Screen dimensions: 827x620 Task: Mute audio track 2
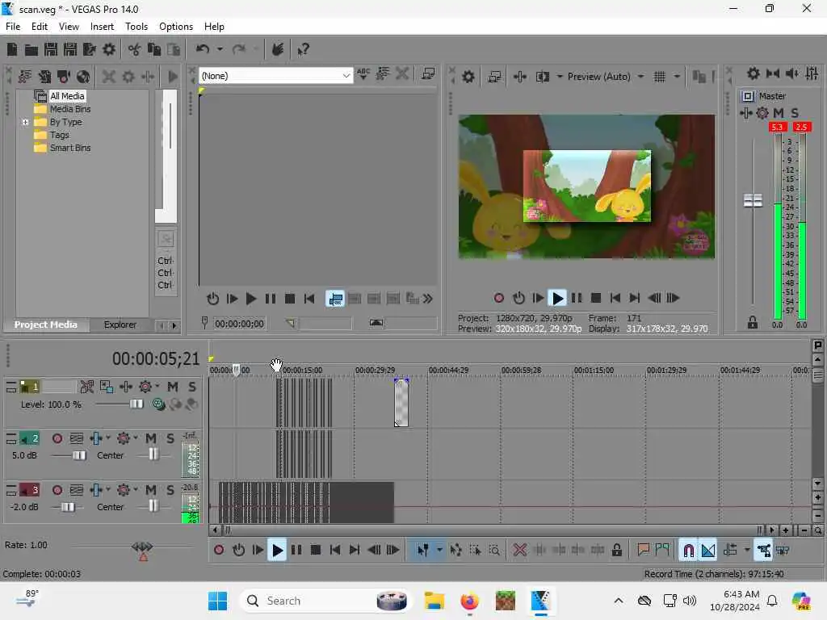(x=151, y=438)
